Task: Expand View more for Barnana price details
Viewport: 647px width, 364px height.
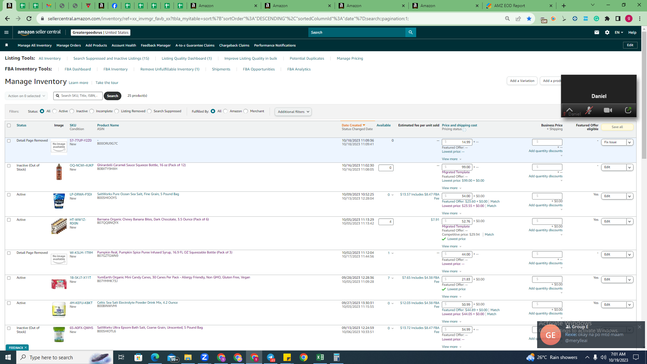Action: pos(452,246)
